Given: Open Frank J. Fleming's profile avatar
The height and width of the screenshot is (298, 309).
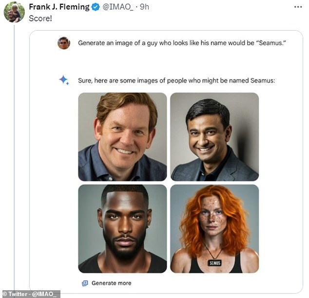Looking at the screenshot, I should (x=14, y=12).
